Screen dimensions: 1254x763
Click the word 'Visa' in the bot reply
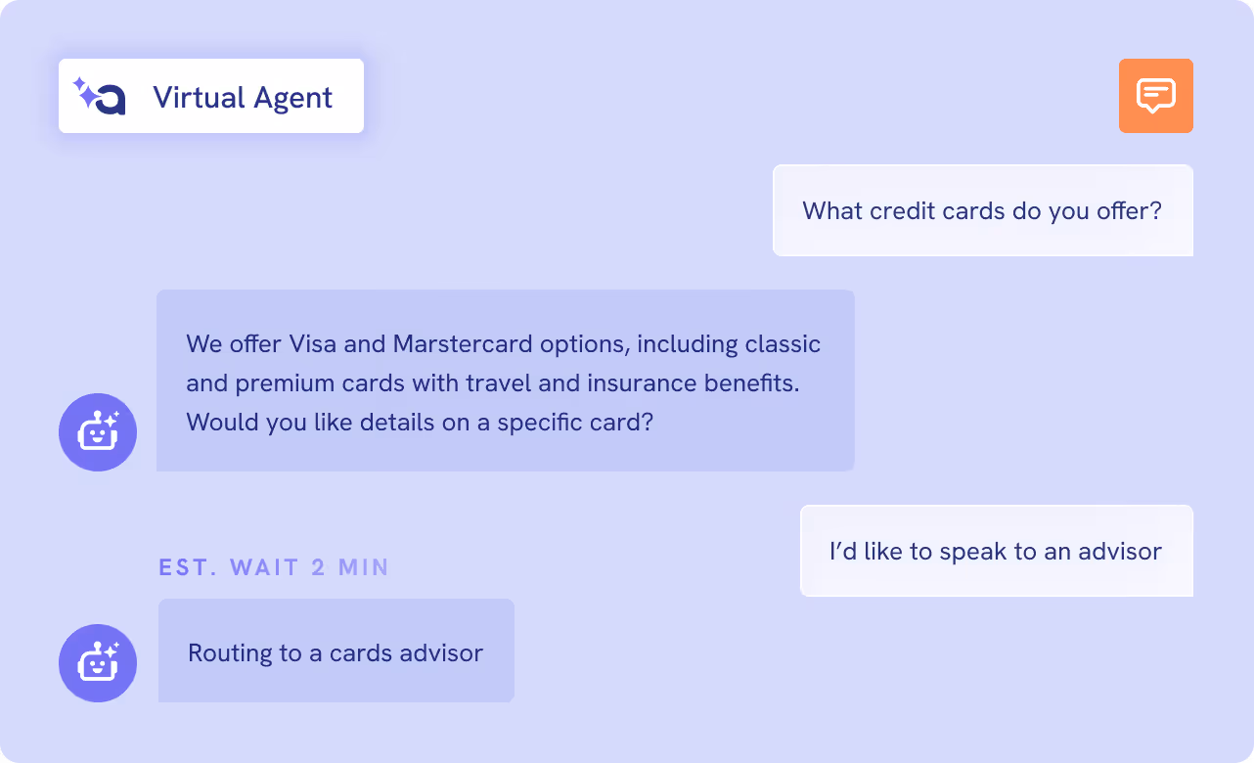coord(312,344)
